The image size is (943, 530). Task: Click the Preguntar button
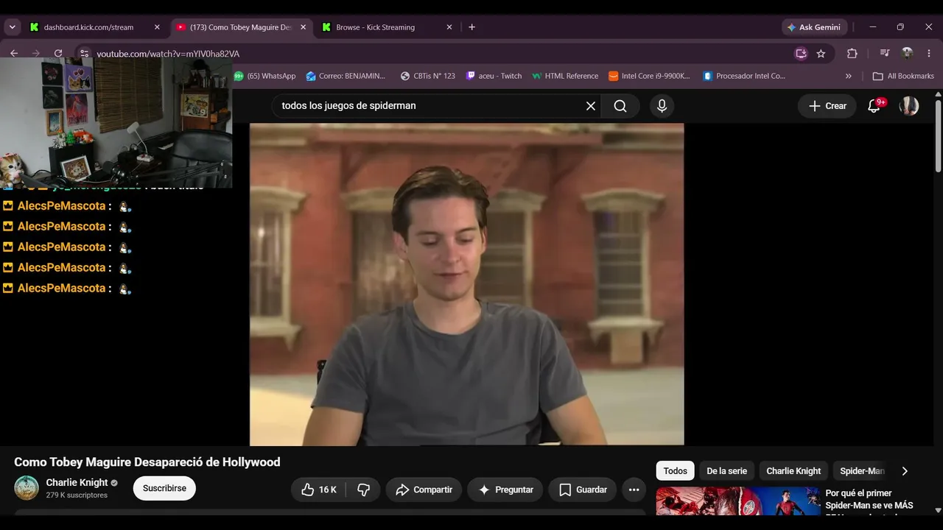coord(505,490)
